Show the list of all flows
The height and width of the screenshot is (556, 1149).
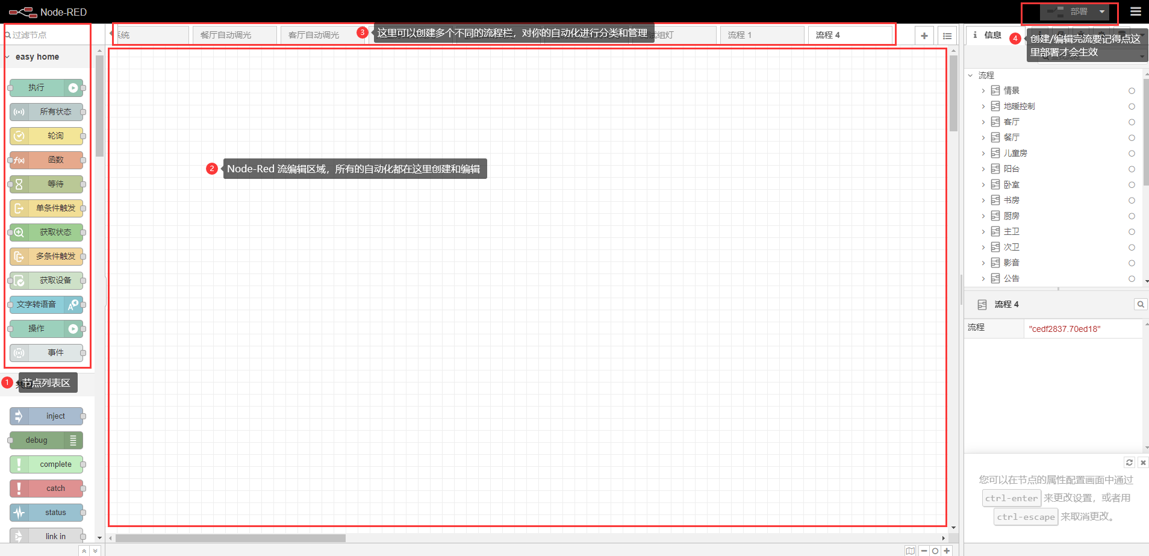pyautogui.click(x=947, y=36)
